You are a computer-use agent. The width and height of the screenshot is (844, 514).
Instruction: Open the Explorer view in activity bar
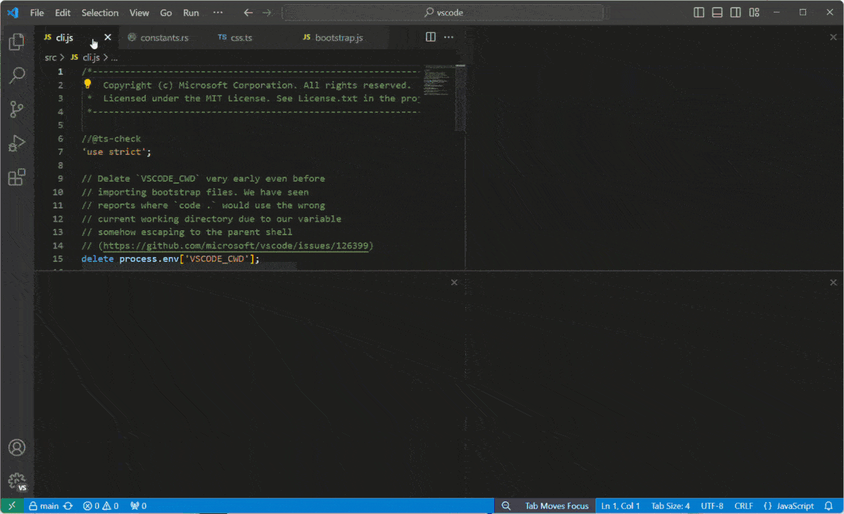tap(17, 42)
